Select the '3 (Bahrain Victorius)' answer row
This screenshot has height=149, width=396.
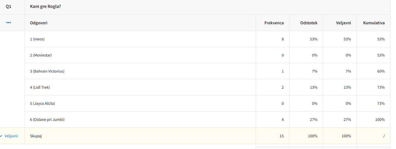click(47, 71)
